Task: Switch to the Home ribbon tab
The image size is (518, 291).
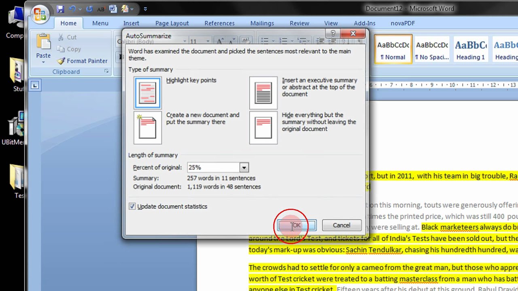Action: pos(68,23)
